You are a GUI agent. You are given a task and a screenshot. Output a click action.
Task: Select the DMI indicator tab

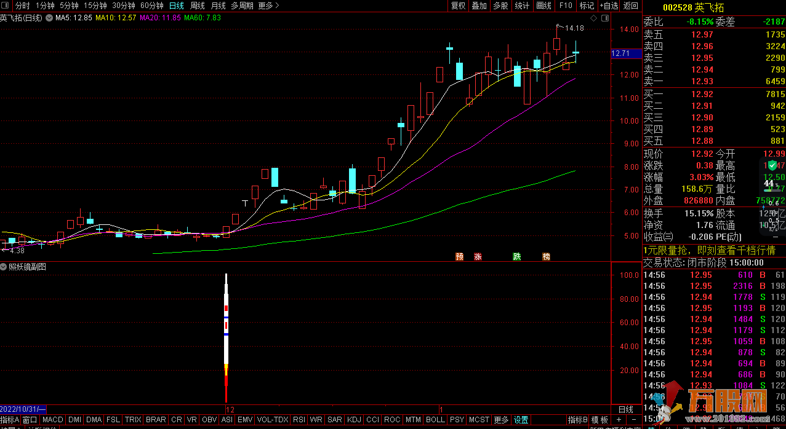74,420
